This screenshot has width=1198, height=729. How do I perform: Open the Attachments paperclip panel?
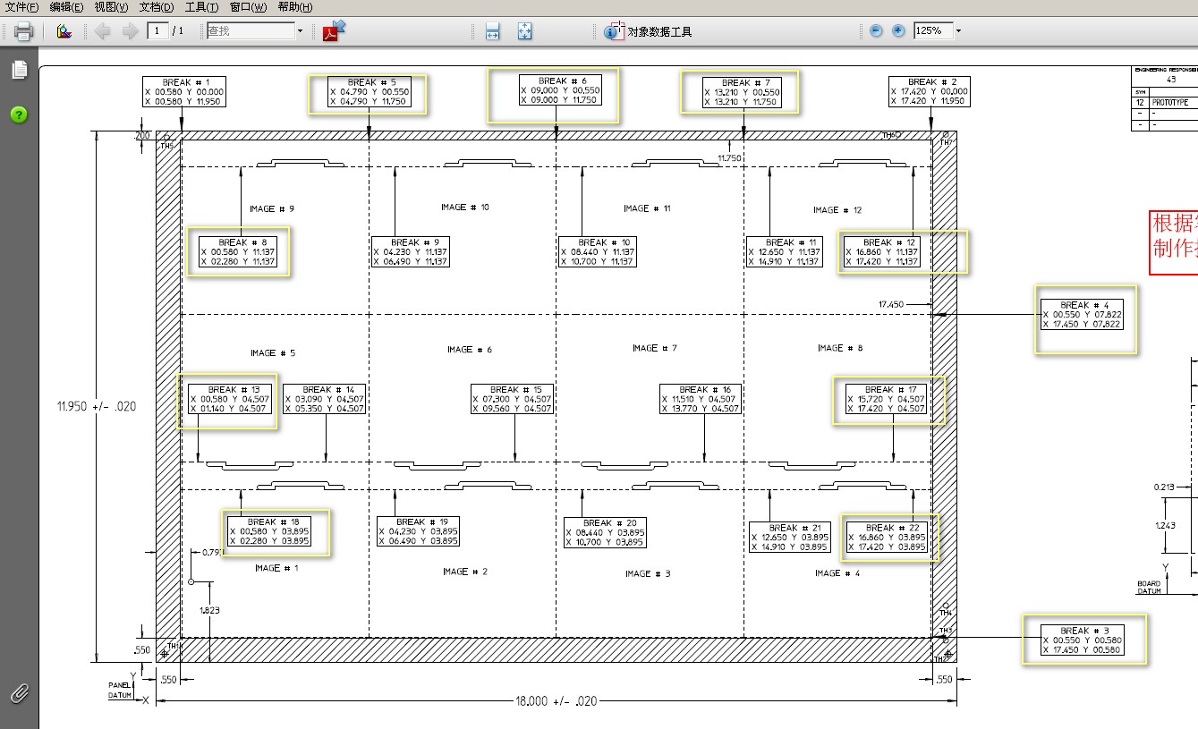coord(19,693)
